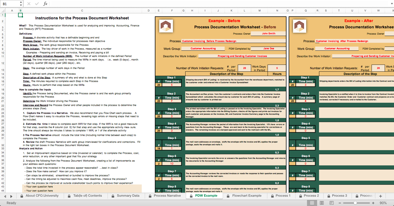Click the # per Period value in Before example
Viewport: 394px width, 206px height.
point(244,68)
